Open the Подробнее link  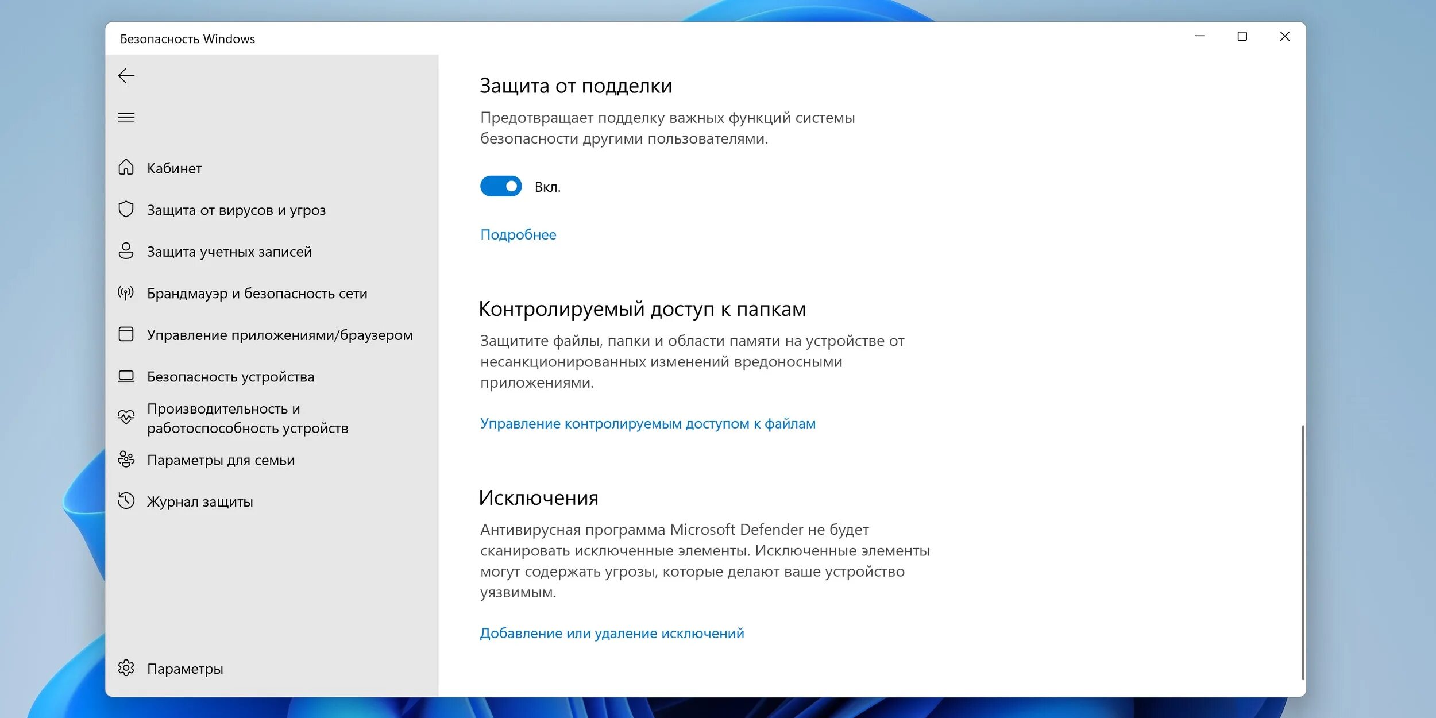click(518, 234)
